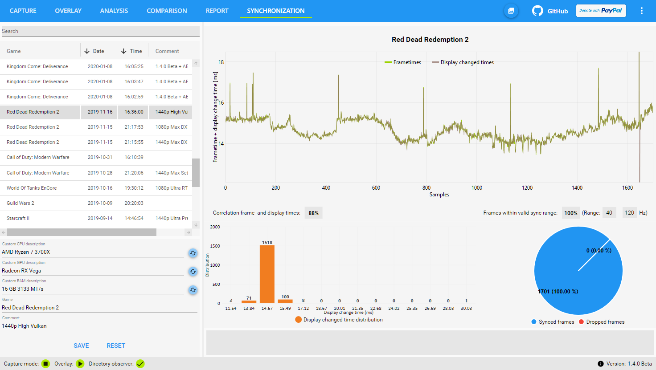Select Kingdom Come: Deliverance record at 16:05:25
The width and height of the screenshot is (656, 370).
(96, 66)
